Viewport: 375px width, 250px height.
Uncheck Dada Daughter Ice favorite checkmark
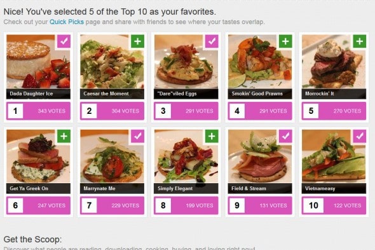pos(64,41)
